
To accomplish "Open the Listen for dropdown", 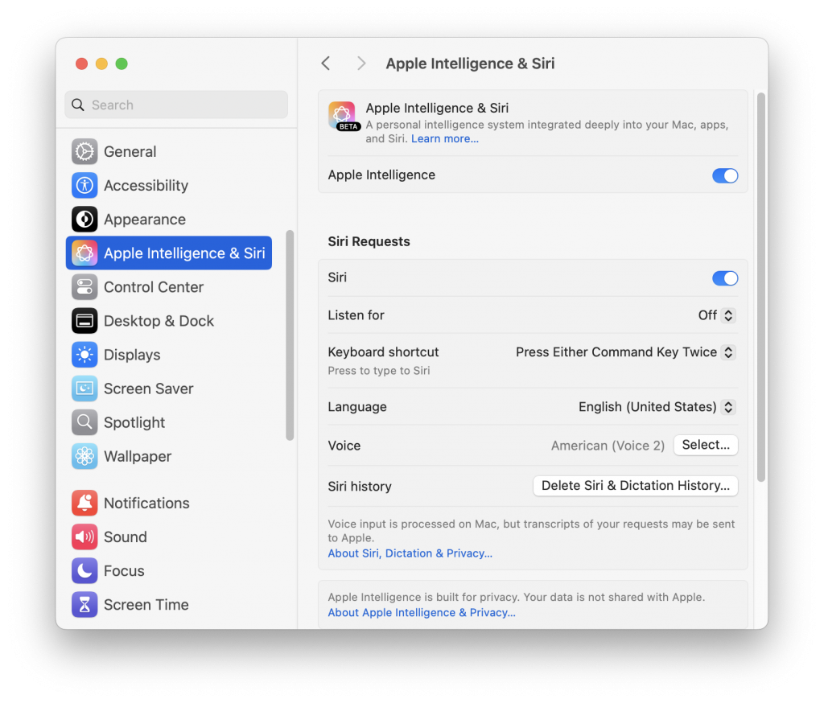I will [716, 315].
